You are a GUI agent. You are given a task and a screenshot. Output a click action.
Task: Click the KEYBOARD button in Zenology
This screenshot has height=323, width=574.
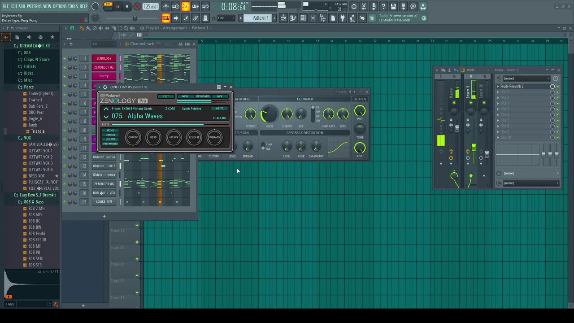(203, 96)
